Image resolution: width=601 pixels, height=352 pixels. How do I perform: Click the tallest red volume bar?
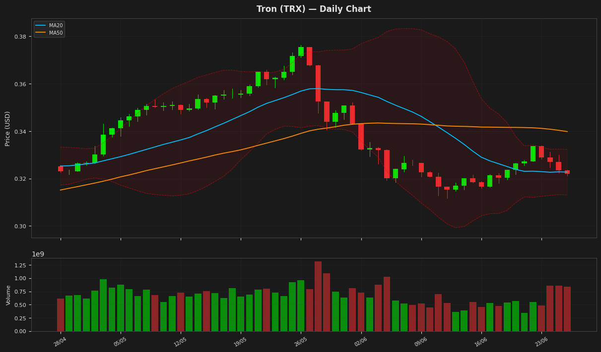(x=318, y=297)
